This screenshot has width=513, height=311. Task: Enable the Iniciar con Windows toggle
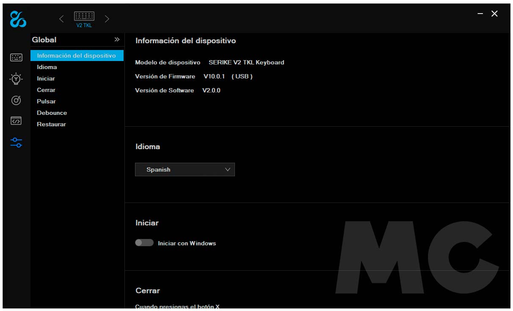click(x=144, y=243)
